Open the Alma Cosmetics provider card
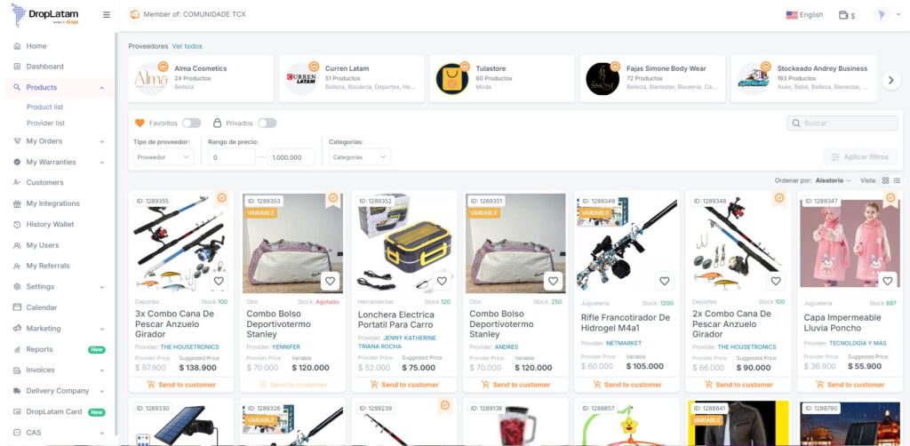The width and height of the screenshot is (910, 446). pos(201,79)
